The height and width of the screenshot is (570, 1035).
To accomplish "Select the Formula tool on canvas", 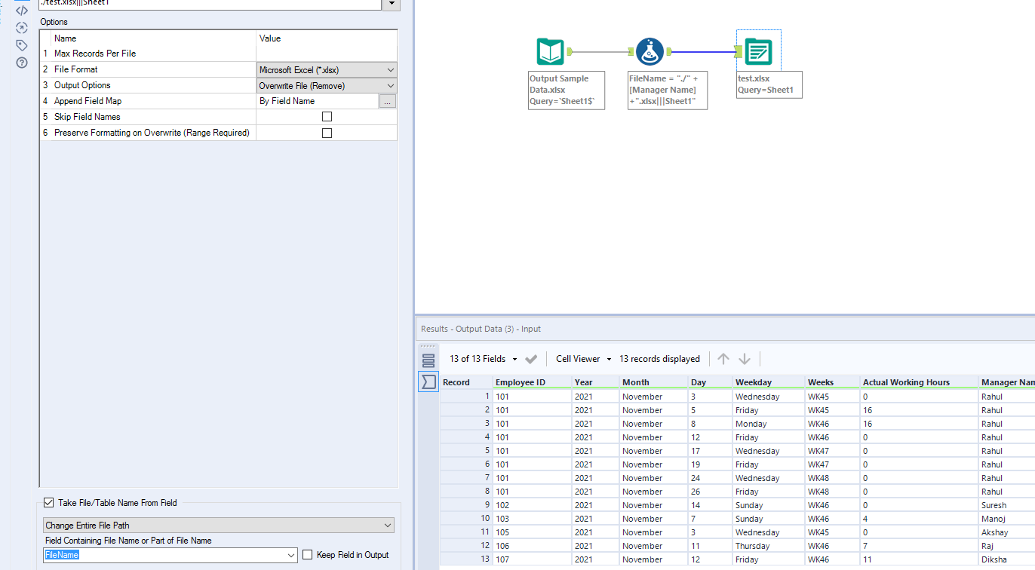I will point(650,52).
